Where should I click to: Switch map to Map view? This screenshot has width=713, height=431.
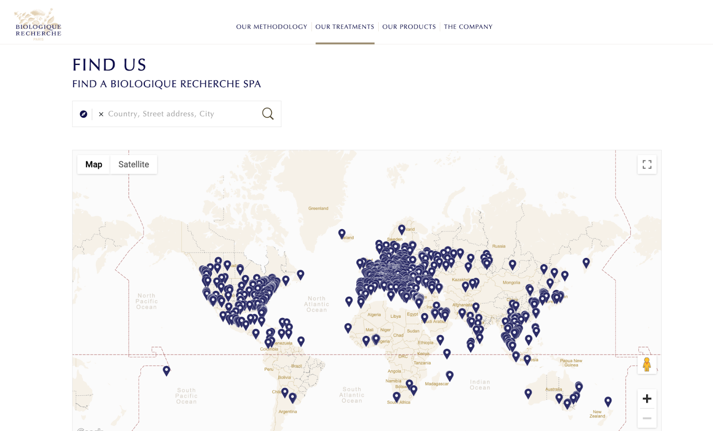[x=94, y=164]
